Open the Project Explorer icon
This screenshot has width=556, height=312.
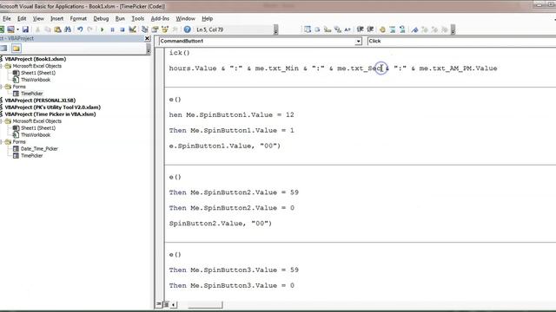(145, 29)
